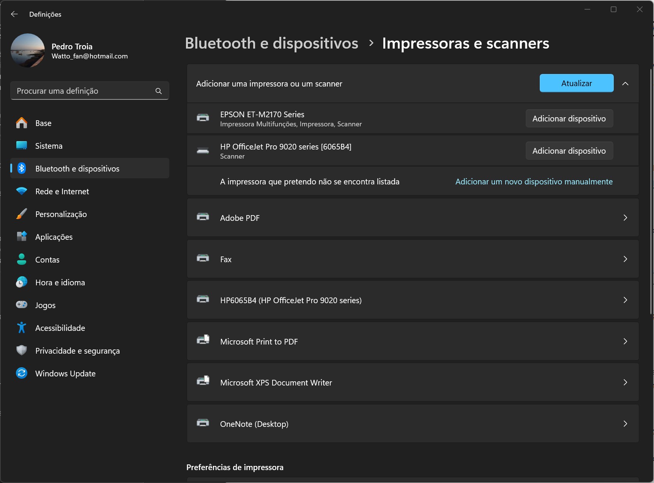
Task: Click the Windows Update sync icon
Action: click(x=22, y=373)
